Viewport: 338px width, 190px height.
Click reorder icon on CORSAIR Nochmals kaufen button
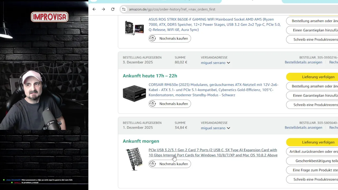153,104
